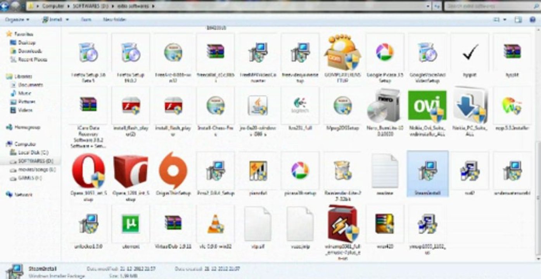Image resolution: width=541 pixels, height=279 pixels.
Task: Select the ymsgr Yahoo Messenger installer
Action: 427,224
